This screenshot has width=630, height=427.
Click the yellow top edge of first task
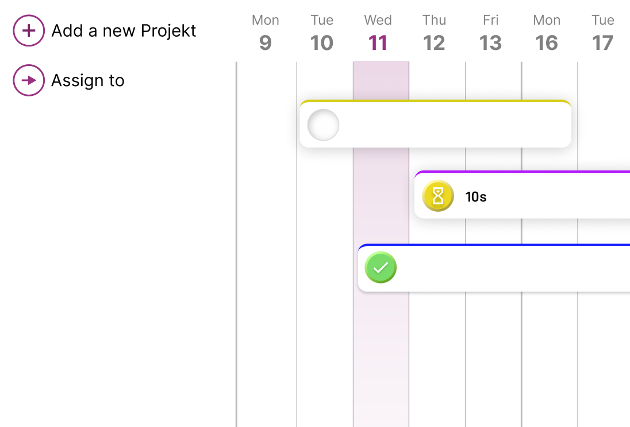click(x=435, y=102)
